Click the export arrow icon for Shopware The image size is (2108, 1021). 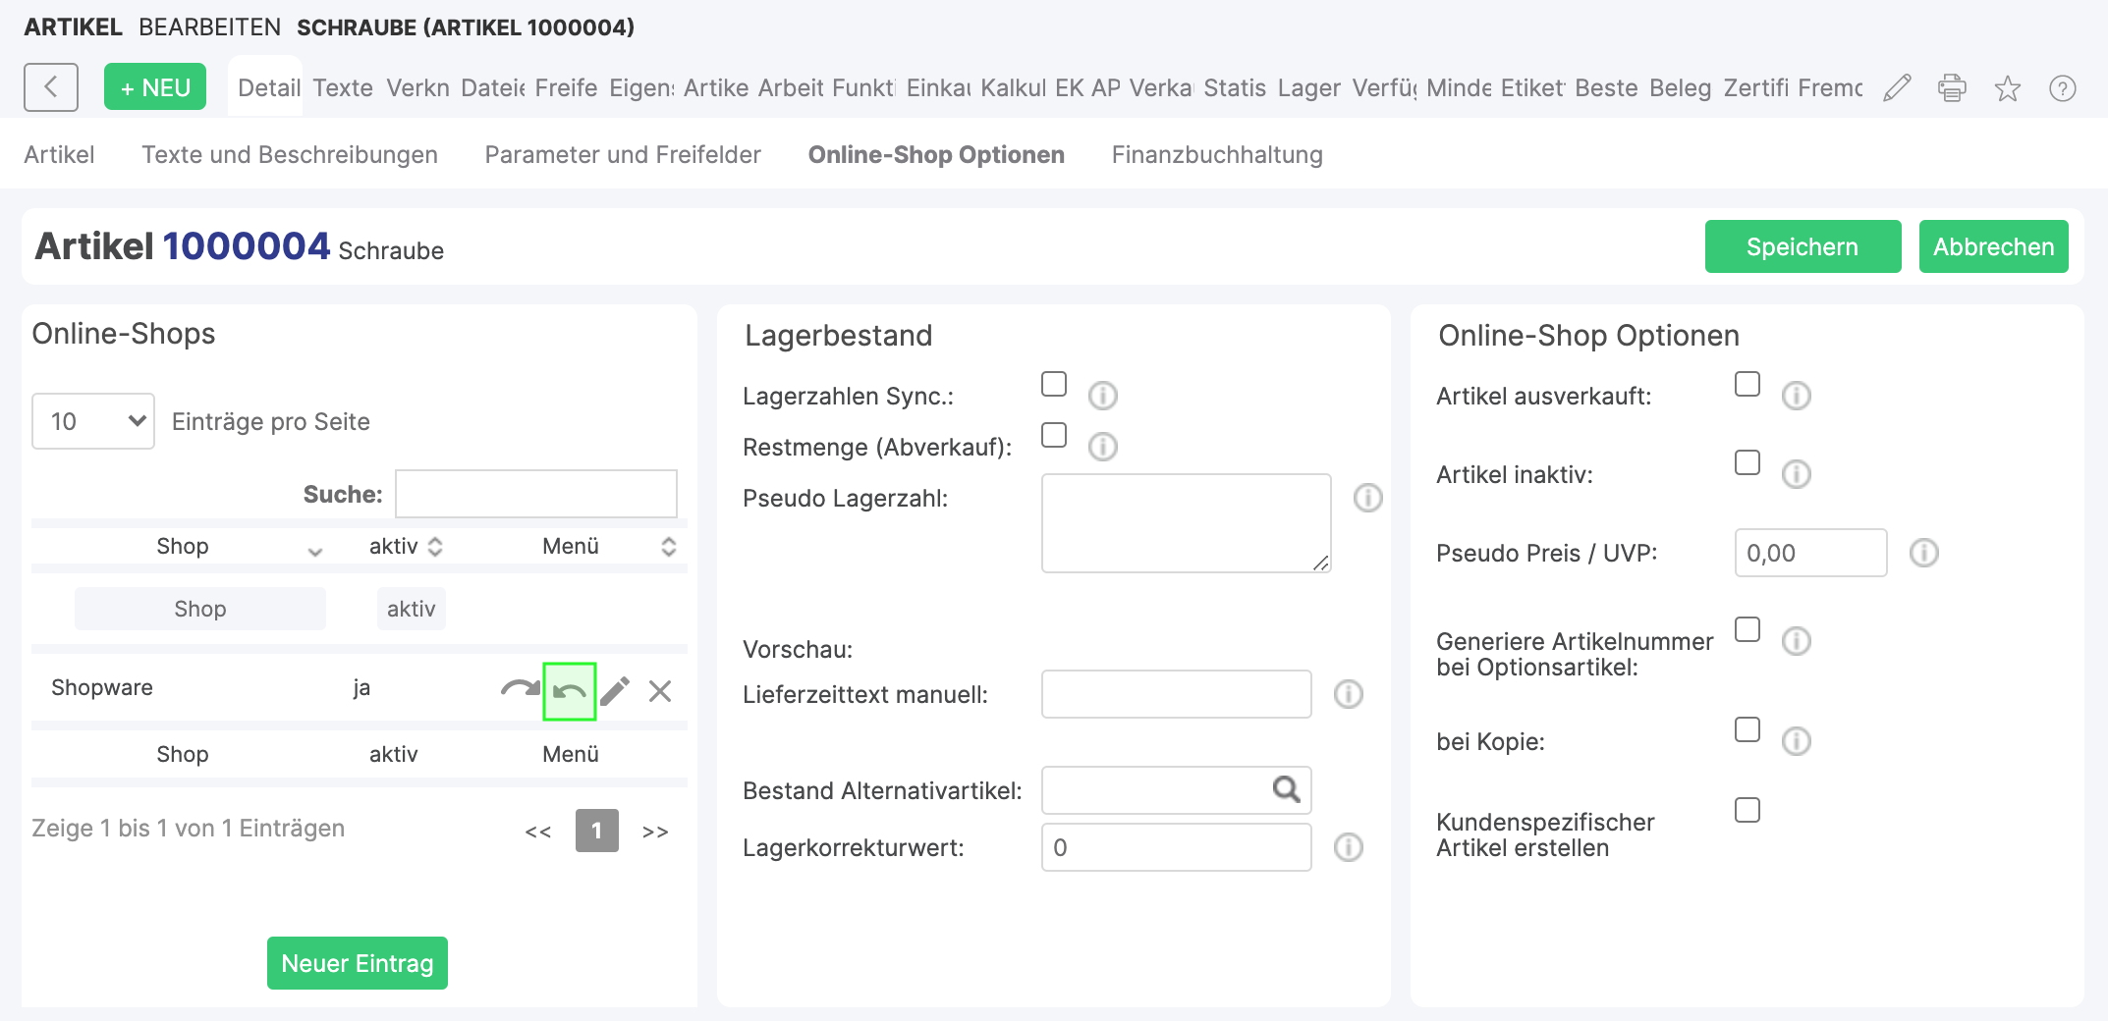[x=519, y=690]
